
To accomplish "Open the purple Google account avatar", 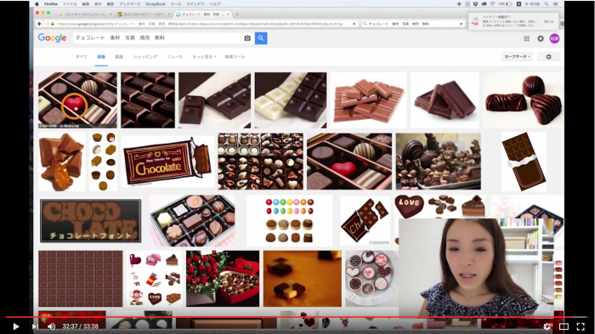I will [554, 38].
